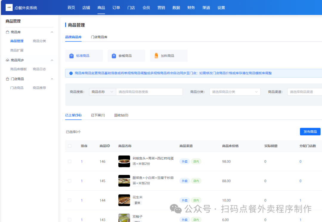Screen dimensions: 322x222
Task: Open the 商品名称 search type dropdown
Action: pyautogui.click(x=103, y=92)
